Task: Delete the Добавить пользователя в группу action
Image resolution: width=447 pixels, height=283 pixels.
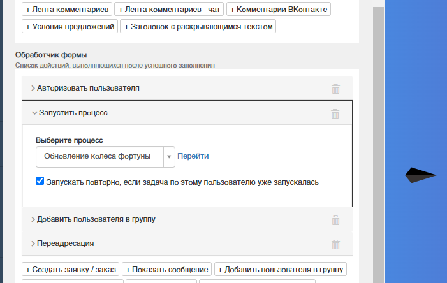Action: coord(335,220)
